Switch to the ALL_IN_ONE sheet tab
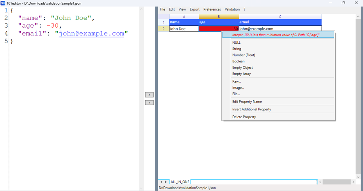 180,182
